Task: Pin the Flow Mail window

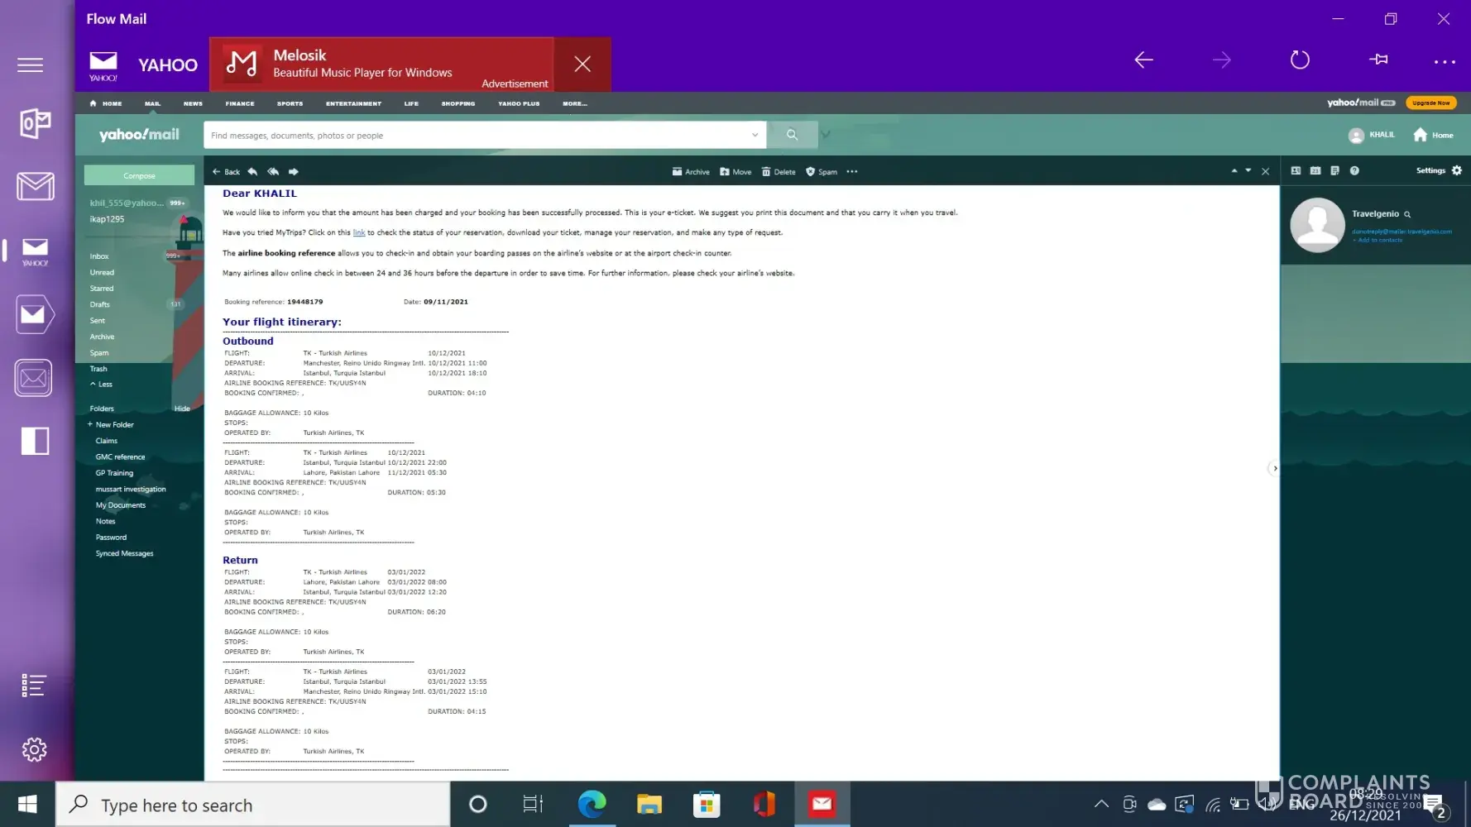Action: [x=1378, y=60]
